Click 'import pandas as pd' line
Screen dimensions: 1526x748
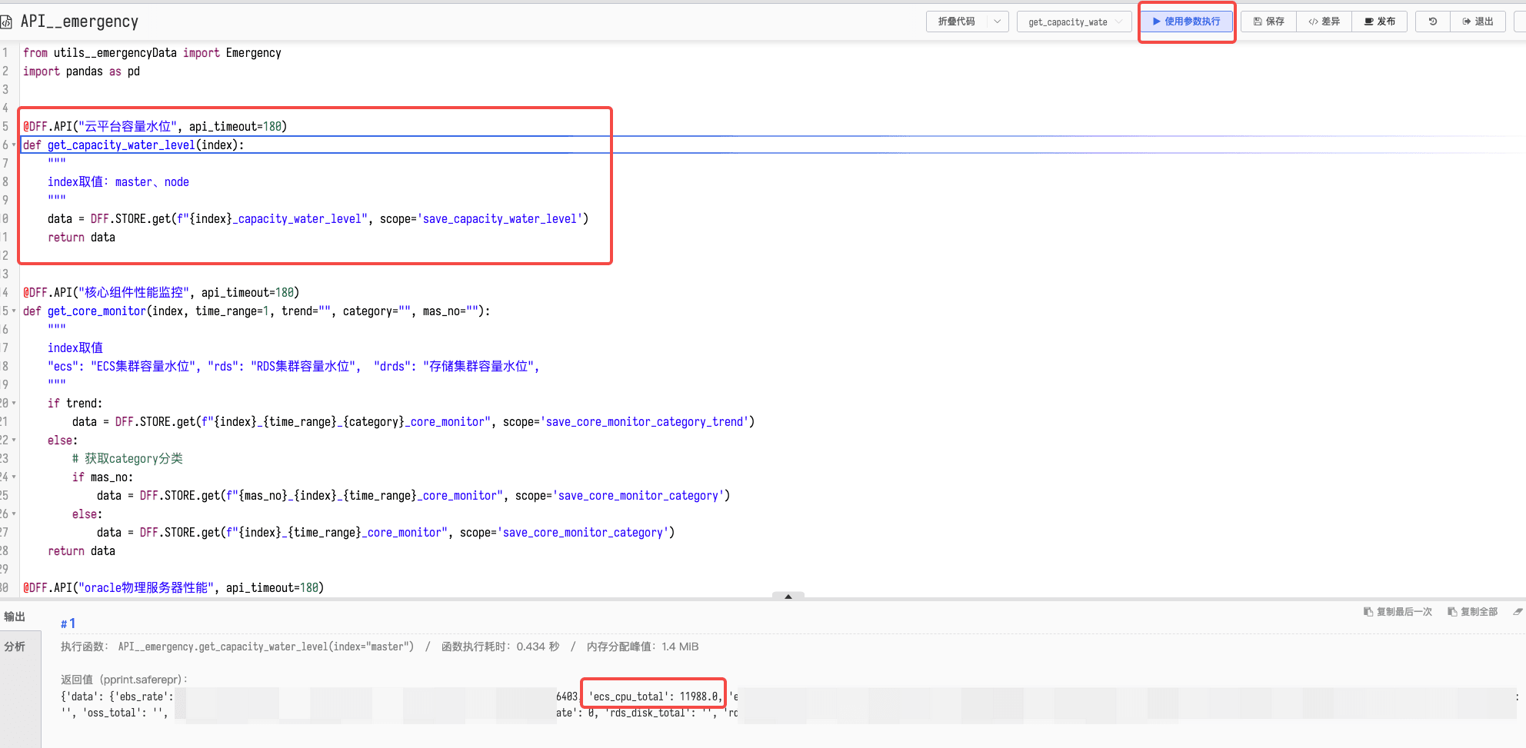(82, 71)
